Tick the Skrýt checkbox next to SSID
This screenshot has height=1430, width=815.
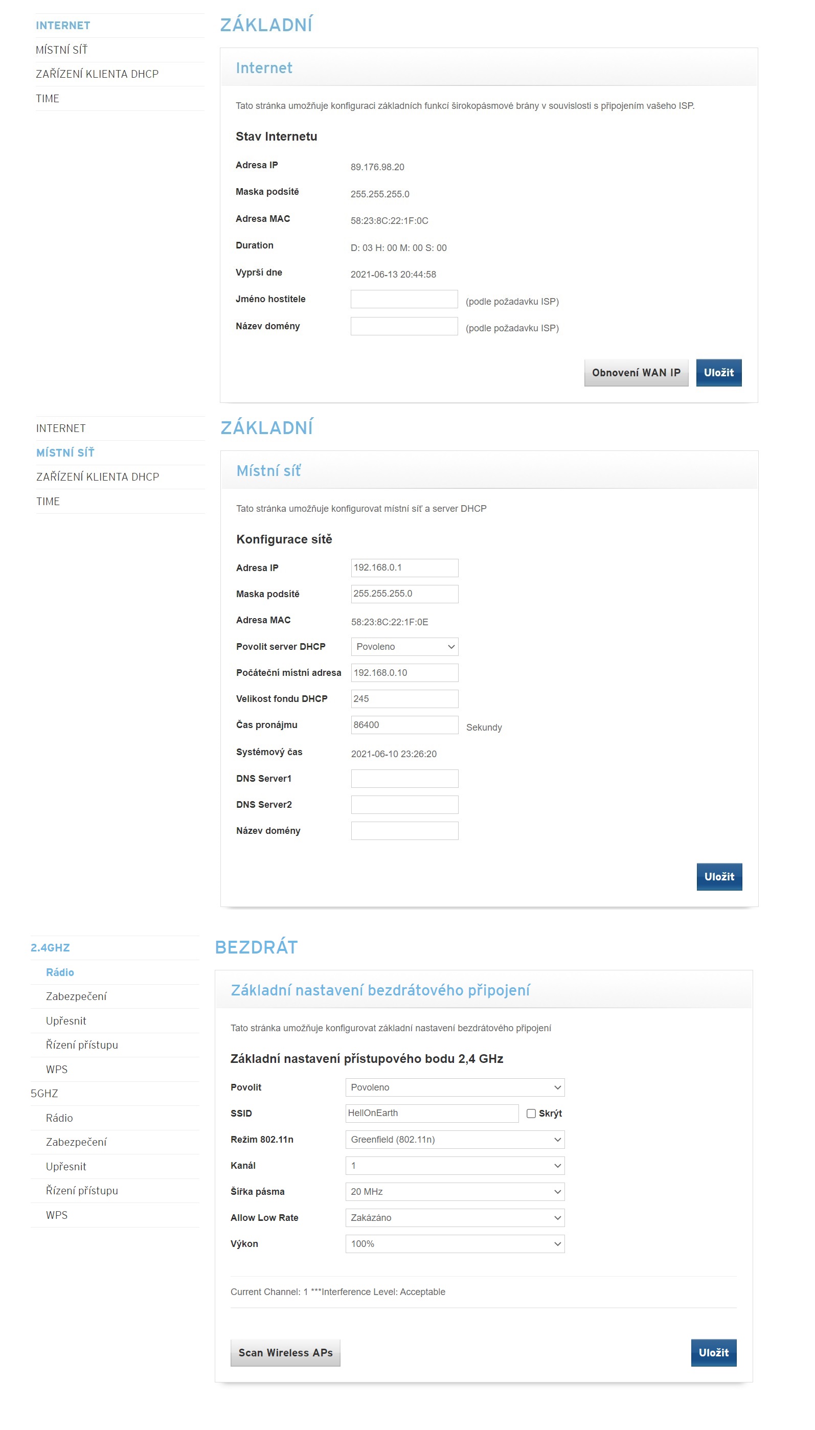point(531,1113)
